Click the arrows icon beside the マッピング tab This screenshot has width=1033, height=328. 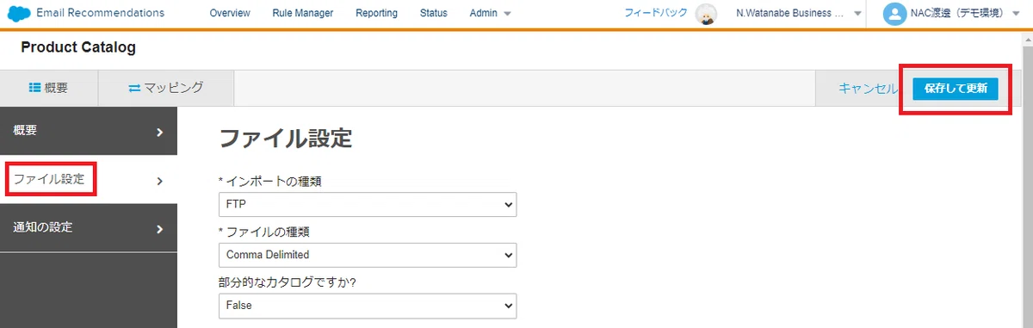tap(134, 88)
